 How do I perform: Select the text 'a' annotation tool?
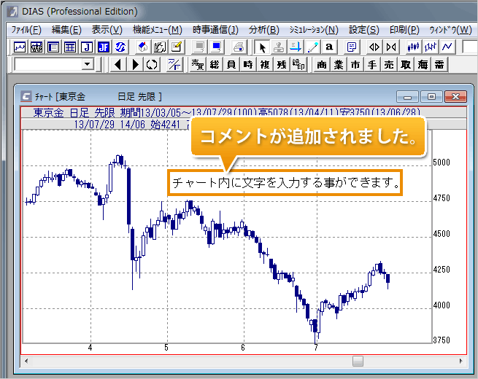point(329,47)
